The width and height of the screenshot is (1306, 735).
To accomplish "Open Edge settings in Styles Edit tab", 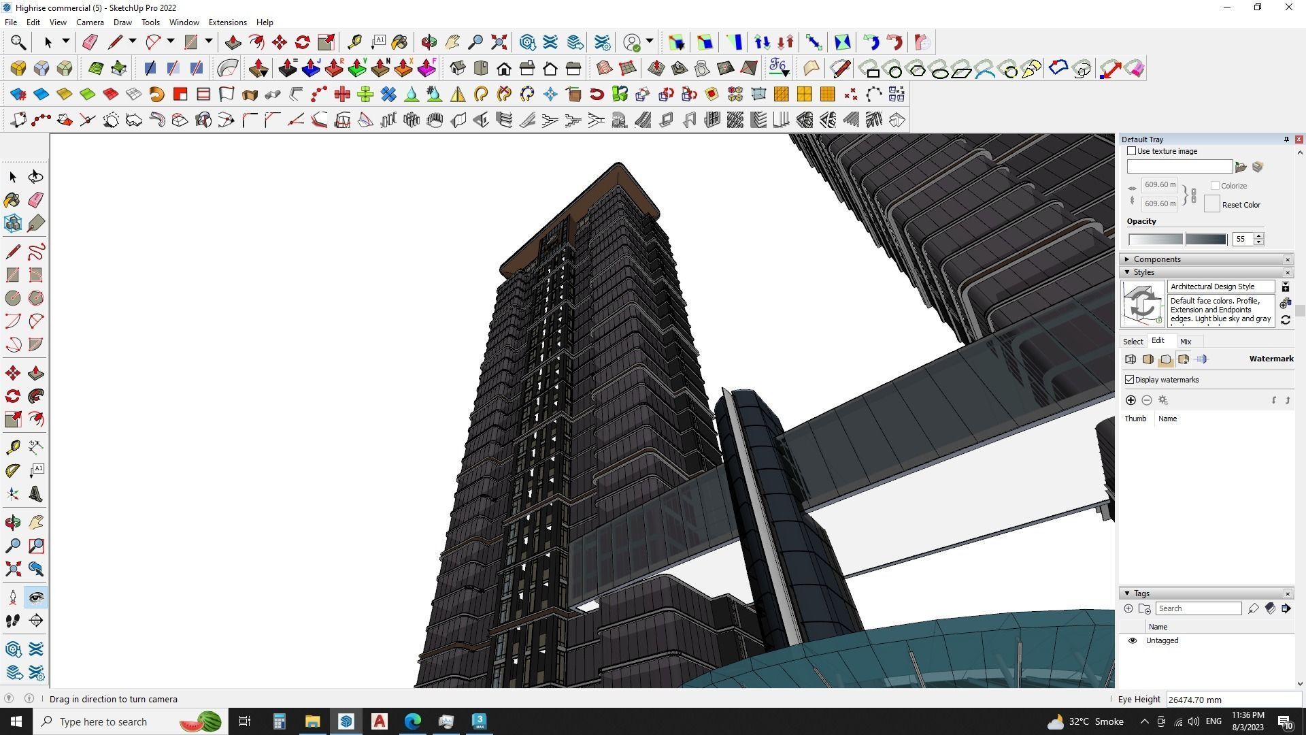I will point(1131,359).
